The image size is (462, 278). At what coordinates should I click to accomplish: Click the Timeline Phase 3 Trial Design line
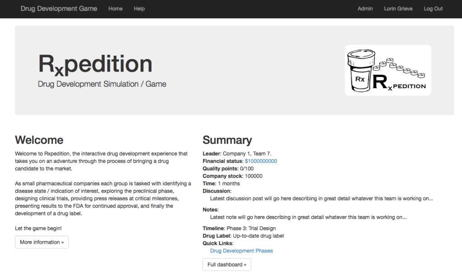[x=239, y=229]
